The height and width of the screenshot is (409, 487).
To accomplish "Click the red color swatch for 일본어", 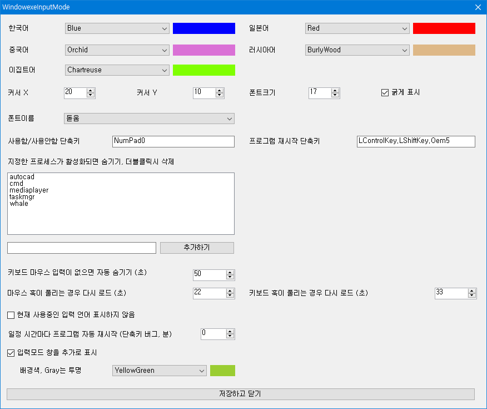I will click(x=444, y=28).
